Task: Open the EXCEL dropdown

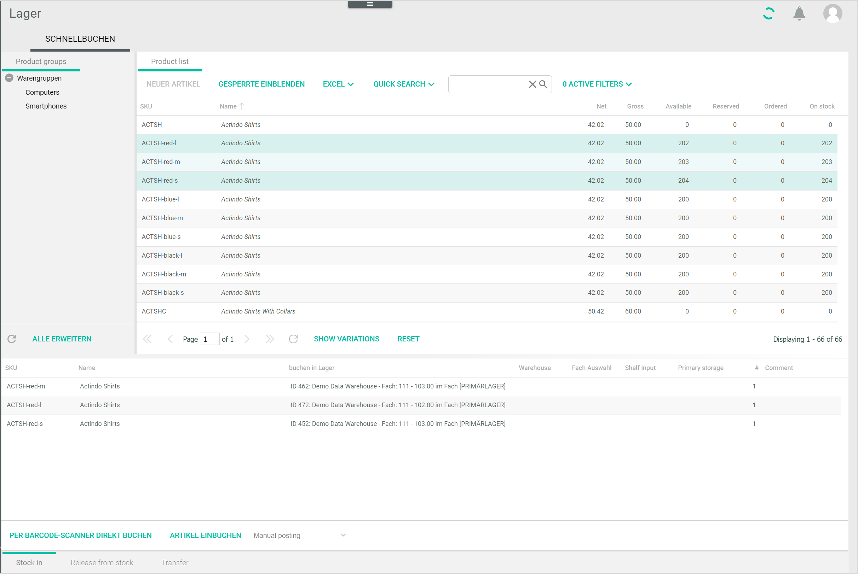Action: (x=338, y=84)
